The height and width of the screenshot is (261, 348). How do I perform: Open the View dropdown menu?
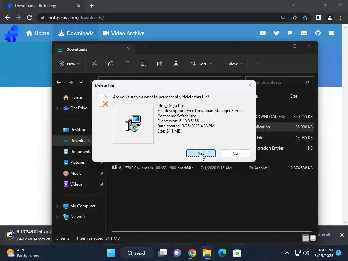(x=231, y=64)
